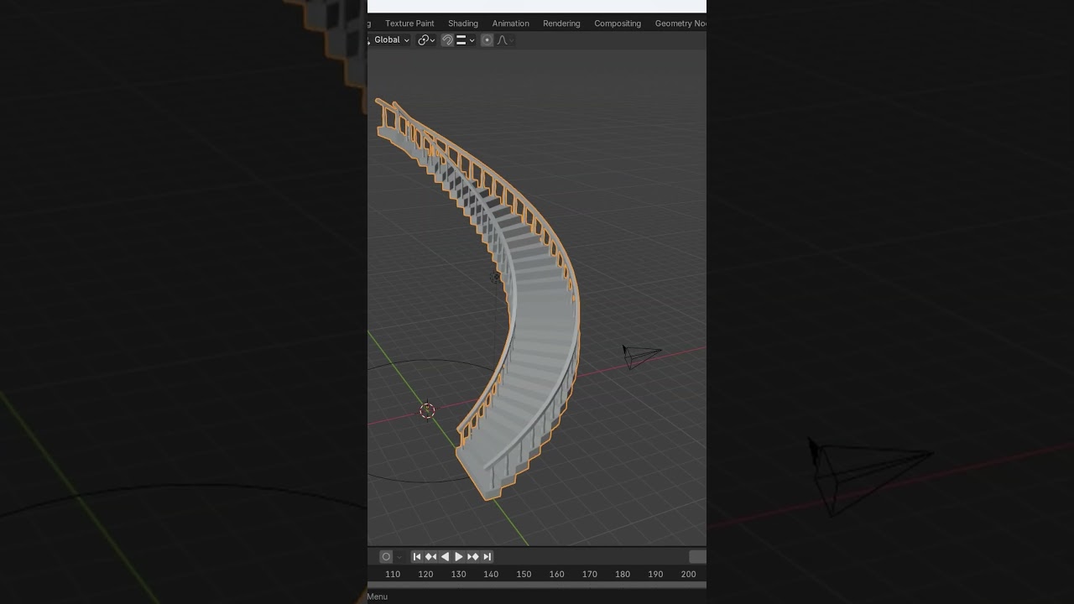This screenshot has height=604, width=1074.
Task: Open the proportional editing falloff dropdown
Action: pos(505,40)
